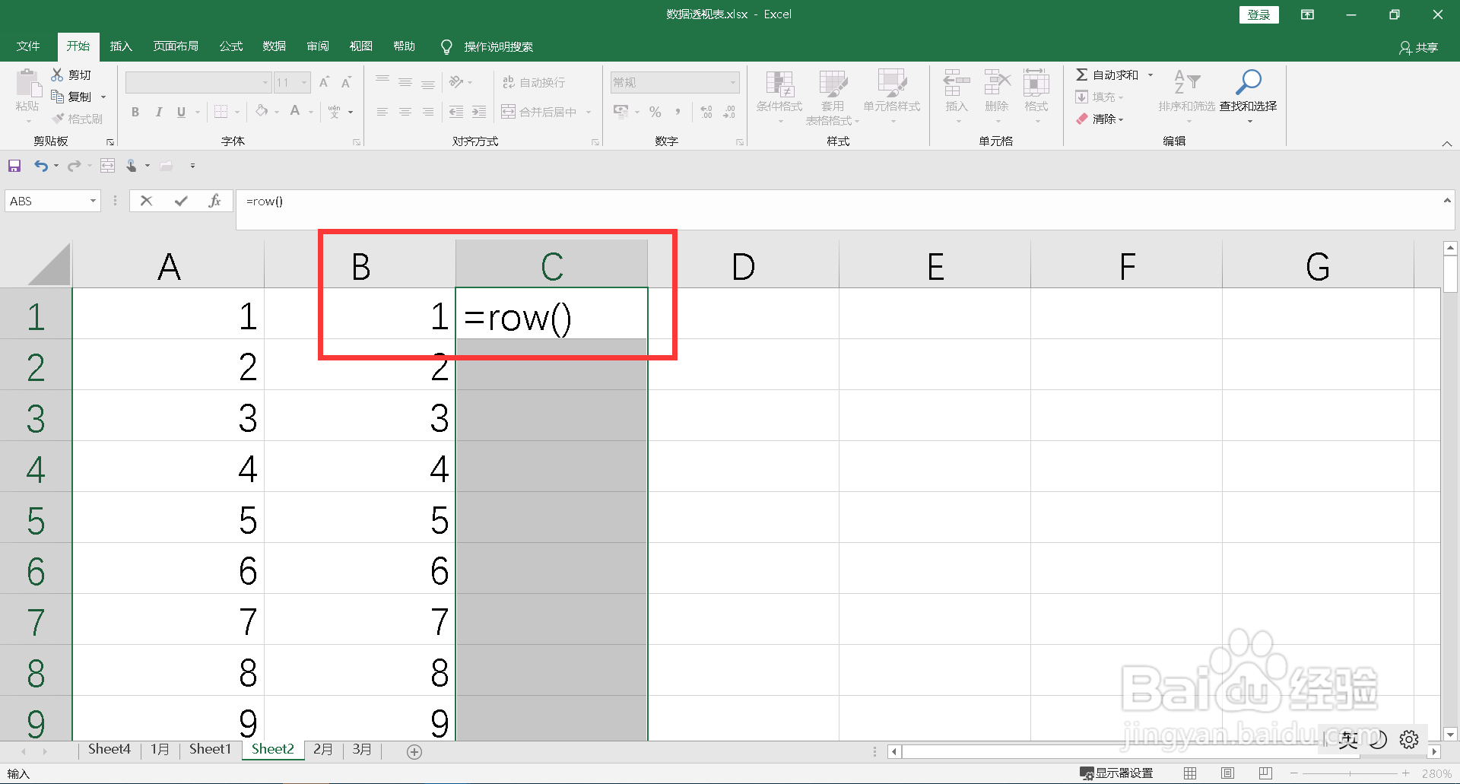This screenshot has width=1460, height=784.
Task: Open the Font Color picker A
Action: (295, 111)
